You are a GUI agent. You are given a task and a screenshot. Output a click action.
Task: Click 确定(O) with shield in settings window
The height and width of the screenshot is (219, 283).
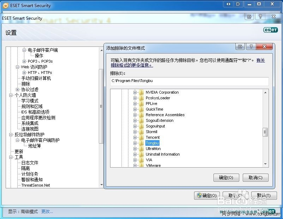pos(207,195)
